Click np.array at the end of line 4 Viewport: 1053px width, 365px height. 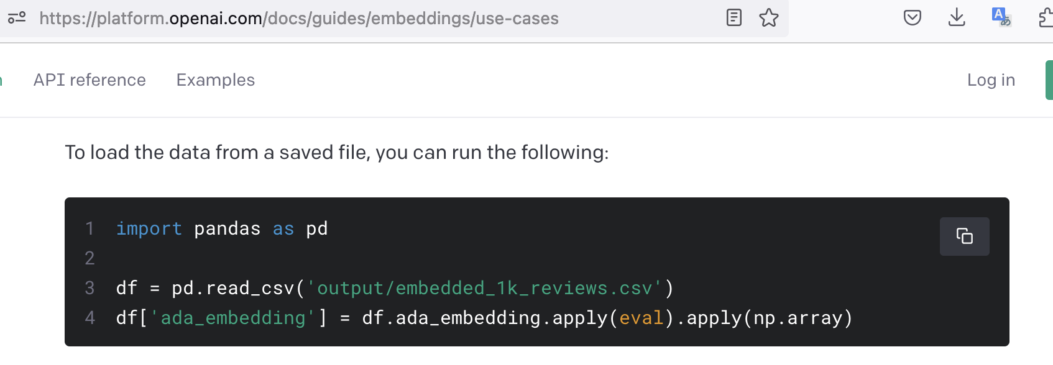(x=798, y=318)
